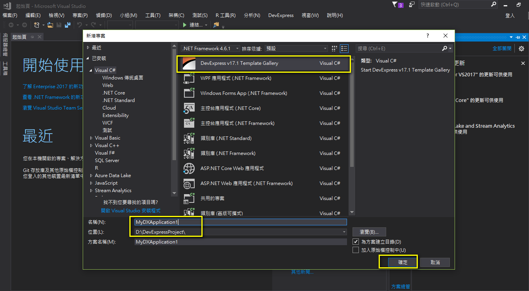Switch template list to small icons view

tap(334, 48)
